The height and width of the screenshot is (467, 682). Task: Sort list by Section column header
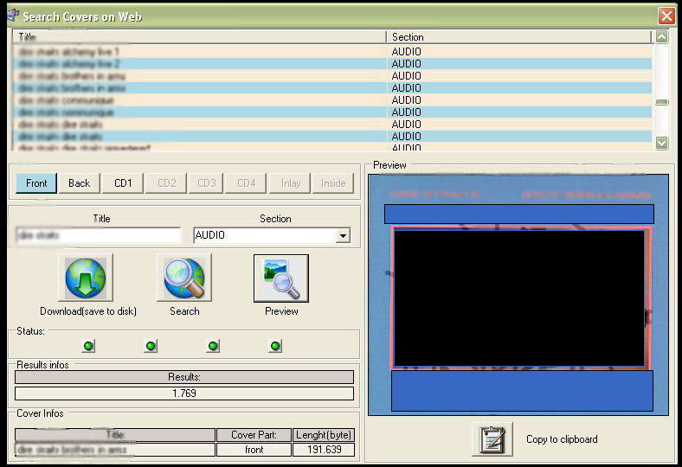pyautogui.click(x=518, y=37)
